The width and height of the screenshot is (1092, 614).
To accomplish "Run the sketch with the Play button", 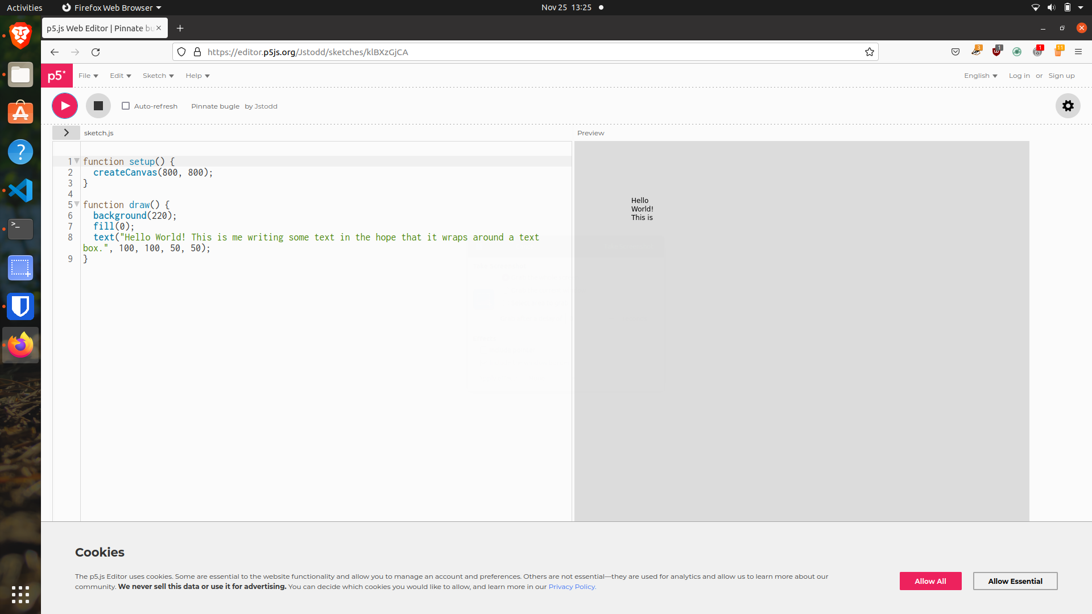I will click(x=64, y=106).
